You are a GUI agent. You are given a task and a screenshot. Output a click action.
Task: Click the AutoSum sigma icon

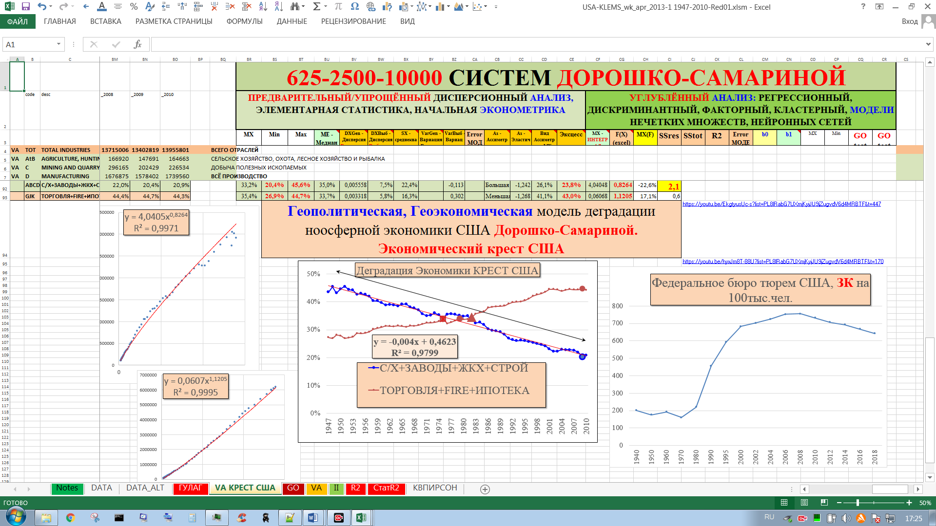316,7
